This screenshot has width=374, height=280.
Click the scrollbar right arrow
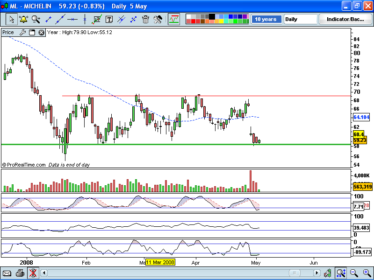point(317,273)
